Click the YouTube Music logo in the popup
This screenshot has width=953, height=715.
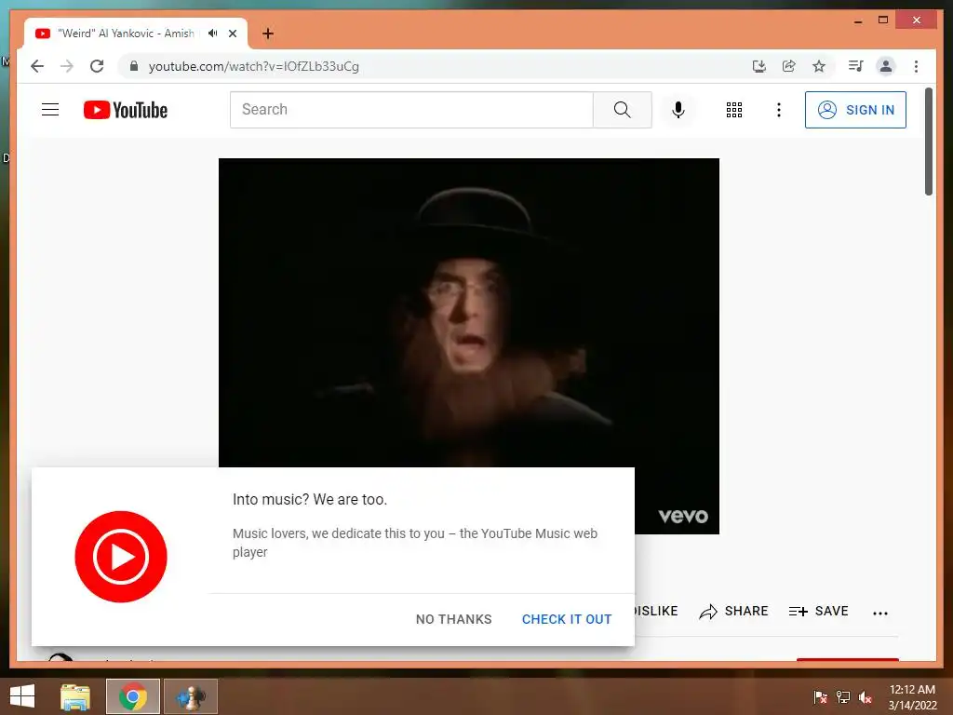pos(121,557)
